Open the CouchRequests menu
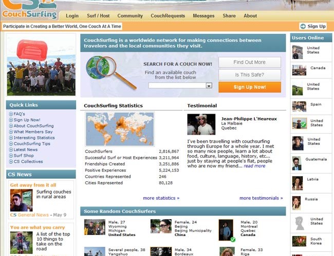334x256 pixels. pyautogui.click(x=168, y=16)
